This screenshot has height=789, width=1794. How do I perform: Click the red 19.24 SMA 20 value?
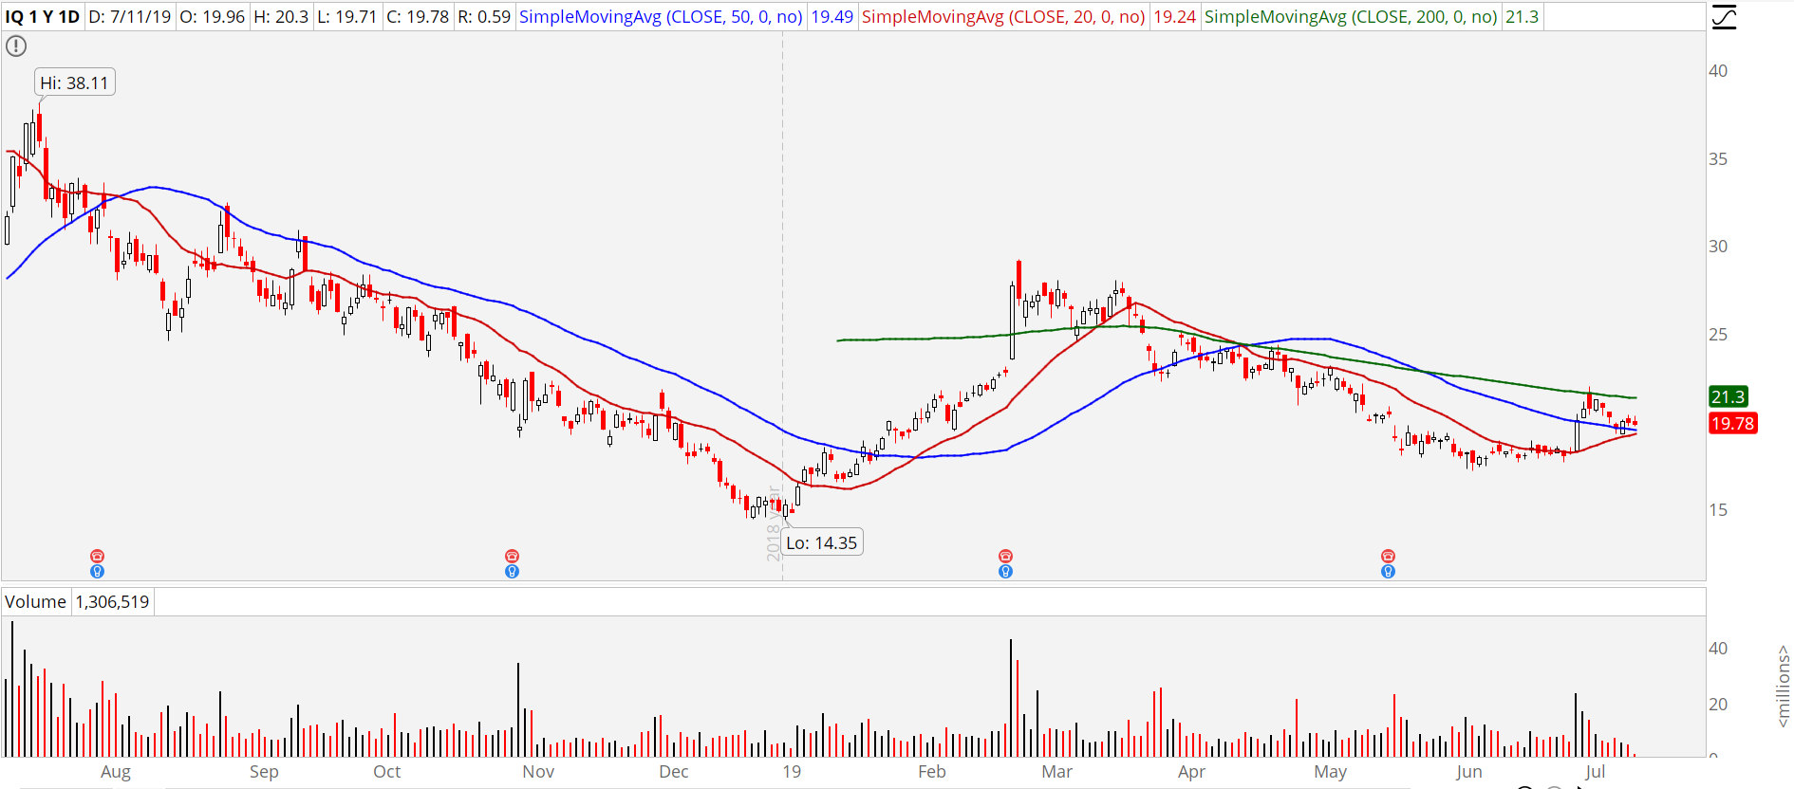1174,17
